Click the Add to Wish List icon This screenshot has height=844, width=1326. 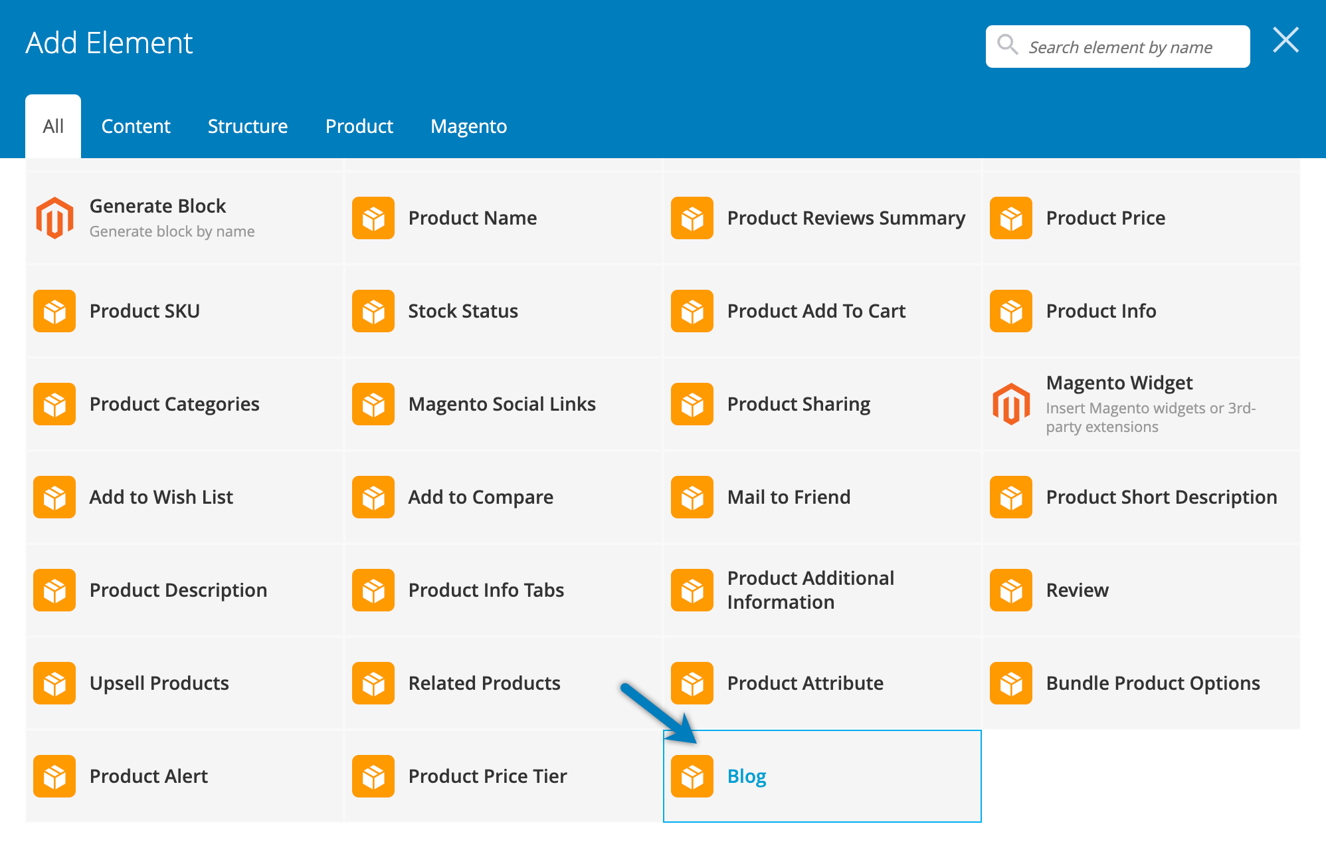pyautogui.click(x=54, y=497)
